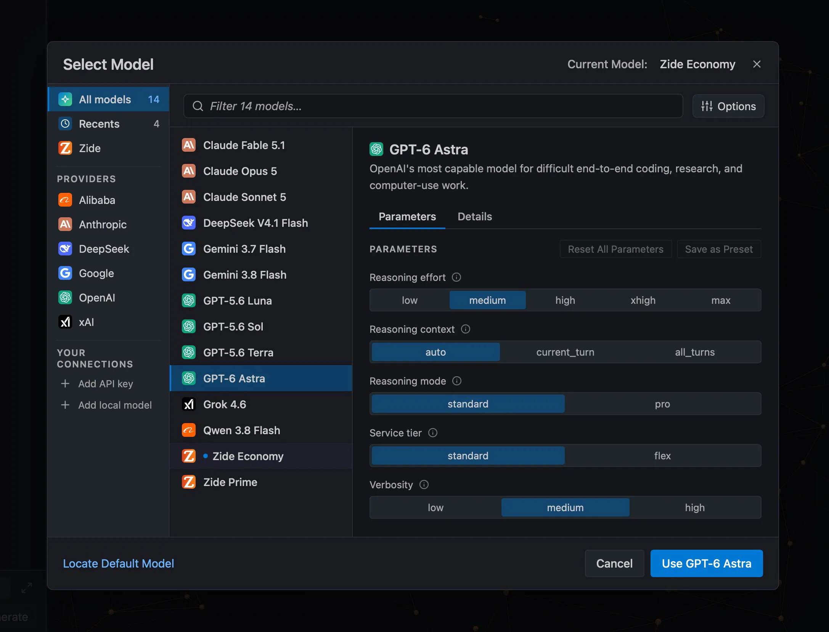This screenshot has height=632, width=829.
Task: Select Reasoning context auto option
Action: [x=435, y=352]
